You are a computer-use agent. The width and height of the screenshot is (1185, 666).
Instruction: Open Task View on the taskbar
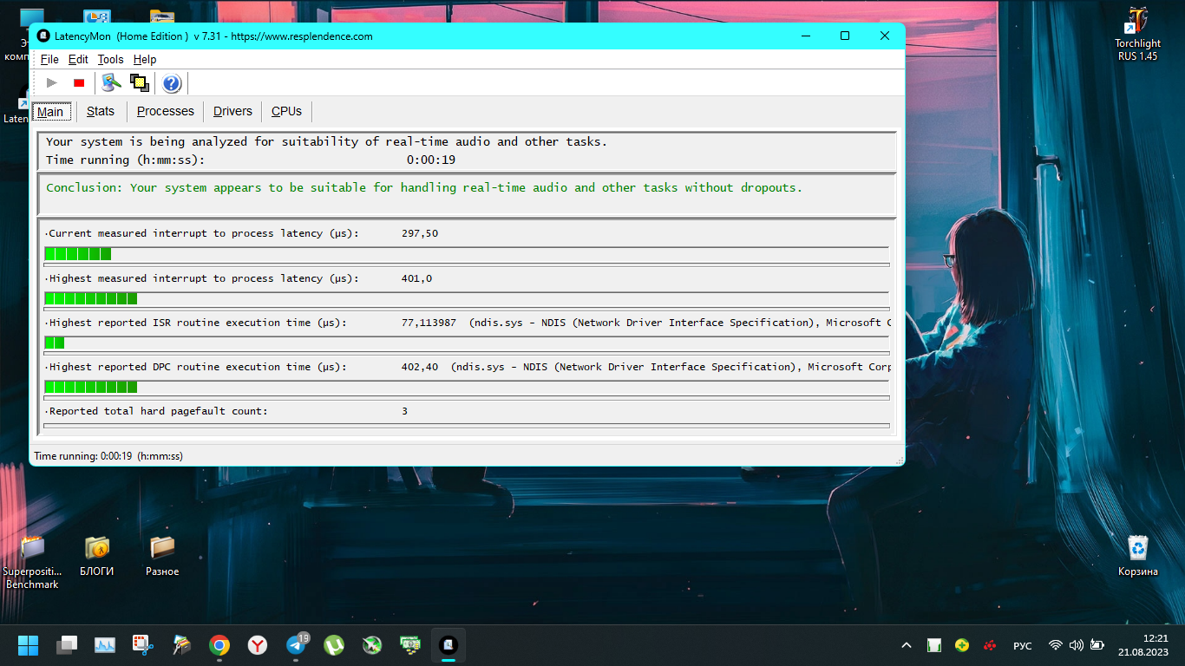(67, 645)
